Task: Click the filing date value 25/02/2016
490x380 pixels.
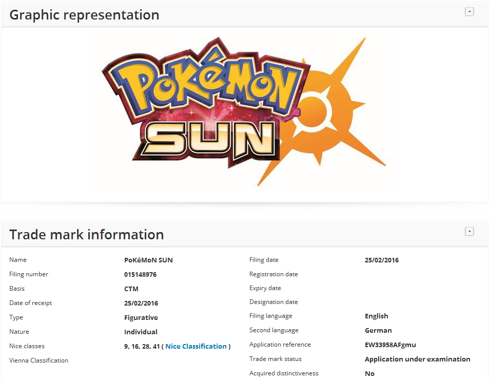Action: pyautogui.click(x=382, y=260)
